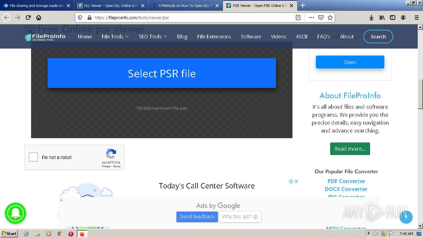Reload the page with the refresh icon
This screenshot has width=423, height=238.
click(x=28, y=18)
